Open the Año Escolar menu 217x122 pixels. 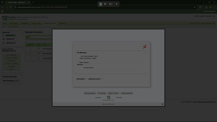click(36, 23)
